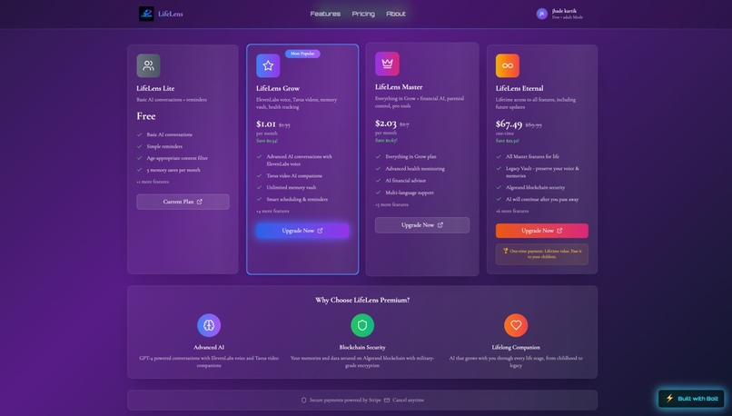Click the shield icon beside Secure payments
Image resolution: width=732 pixels, height=416 pixels.
point(304,401)
